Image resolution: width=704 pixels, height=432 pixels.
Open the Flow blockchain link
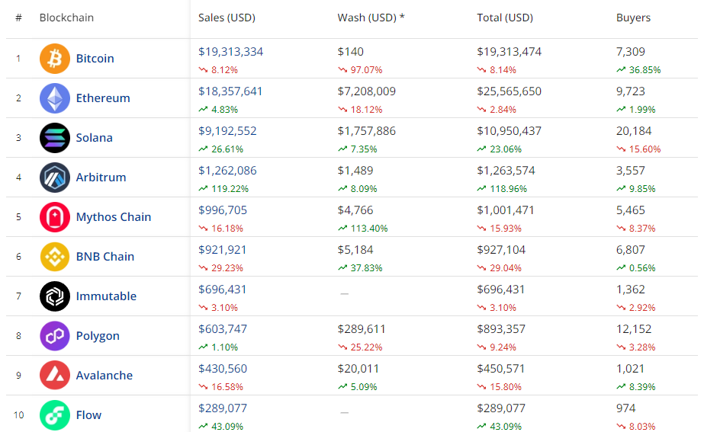point(89,415)
